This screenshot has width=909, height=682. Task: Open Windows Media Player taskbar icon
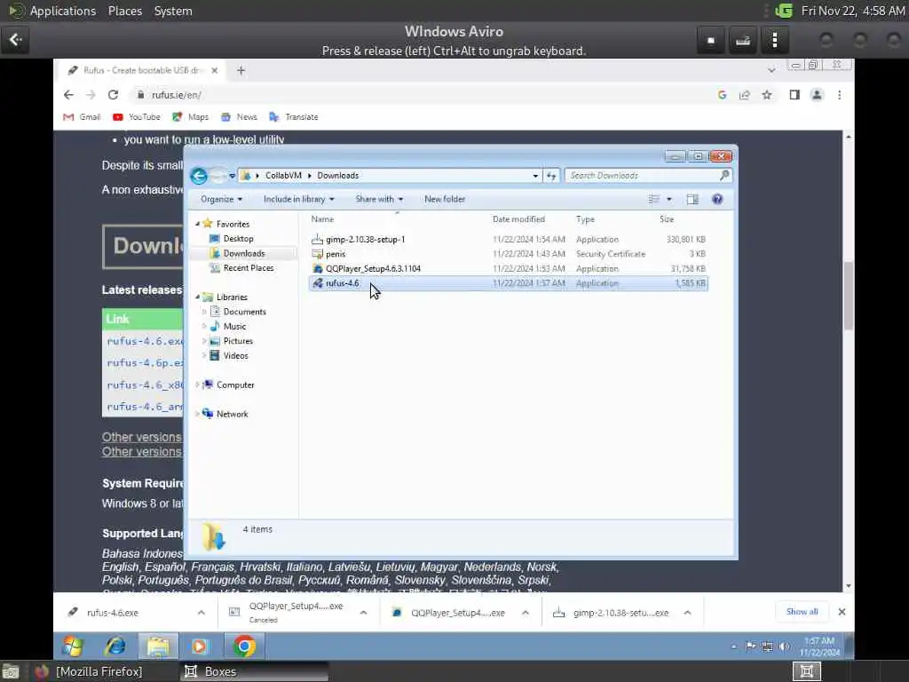coord(200,646)
